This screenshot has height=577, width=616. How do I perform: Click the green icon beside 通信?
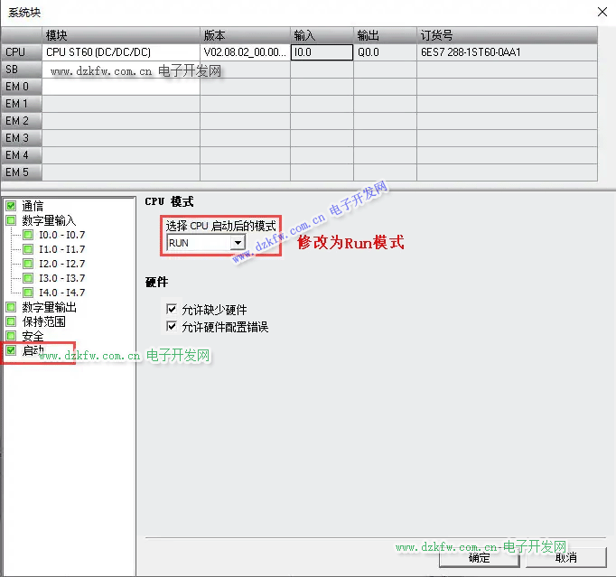(11, 206)
